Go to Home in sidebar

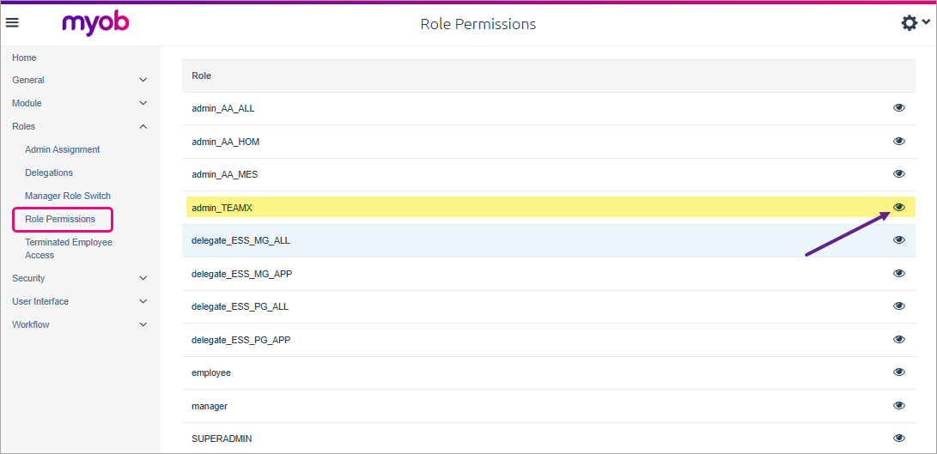click(x=24, y=58)
